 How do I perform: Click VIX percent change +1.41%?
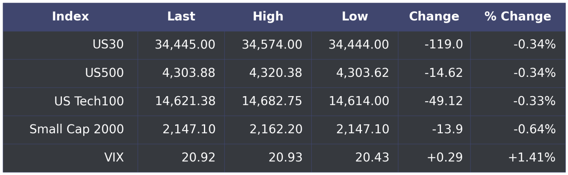click(531, 158)
